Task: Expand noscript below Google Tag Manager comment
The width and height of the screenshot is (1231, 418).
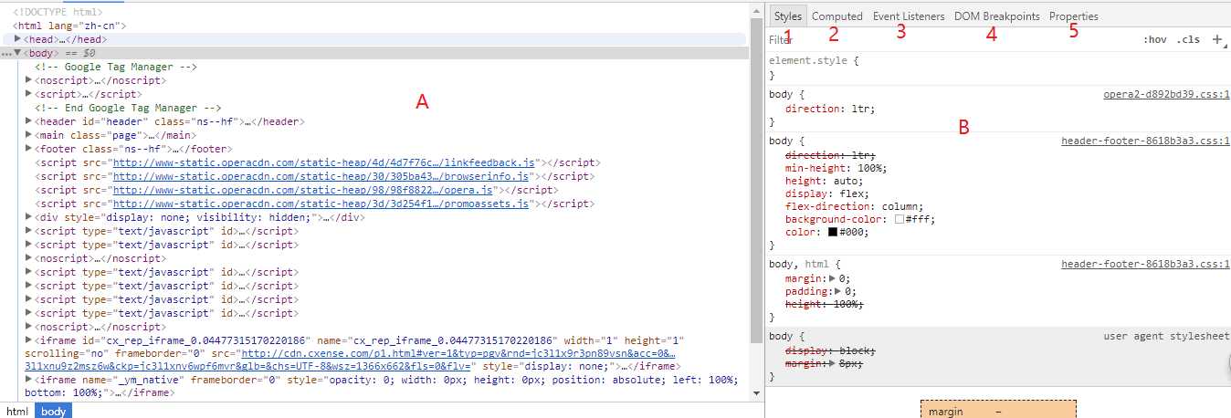Action: pyautogui.click(x=29, y=80)
